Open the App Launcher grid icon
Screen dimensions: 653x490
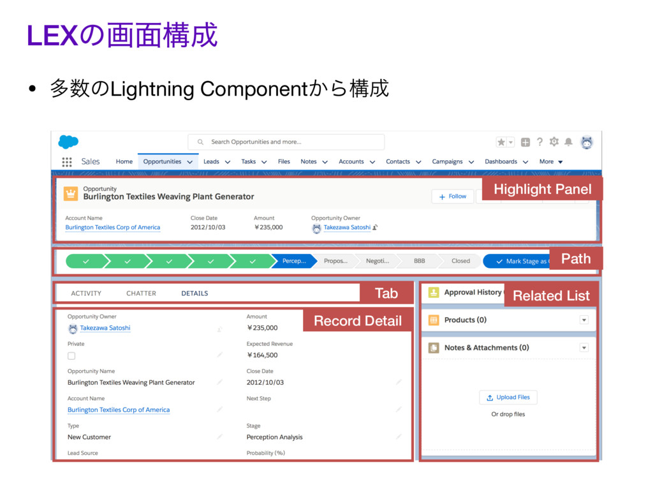pos(66,162)
